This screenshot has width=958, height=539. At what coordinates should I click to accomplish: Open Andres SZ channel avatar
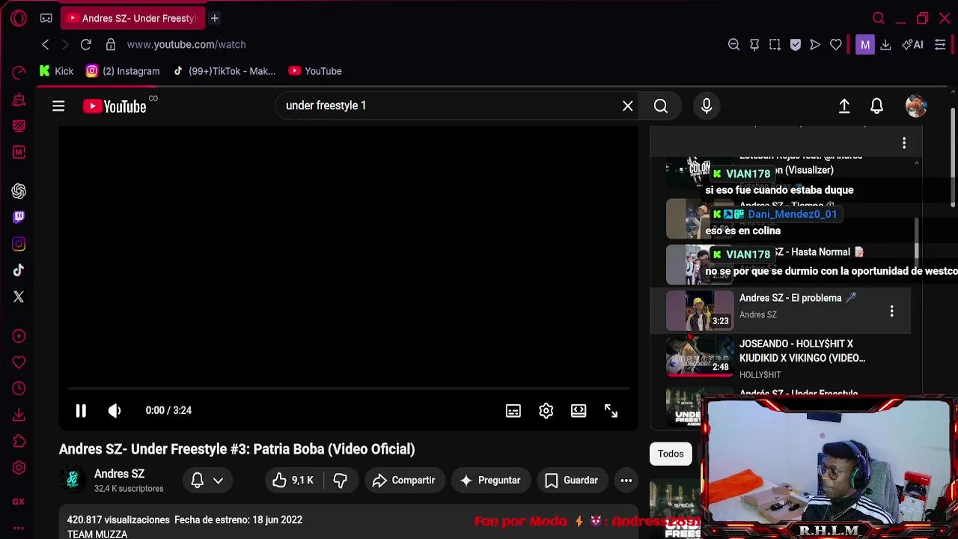[x=73, y=481]
